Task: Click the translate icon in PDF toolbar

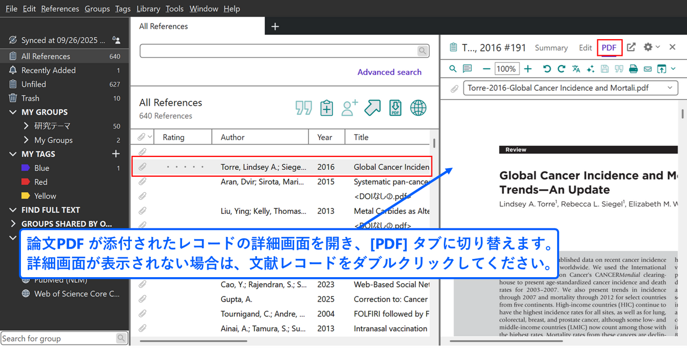Action: (576, 69)
